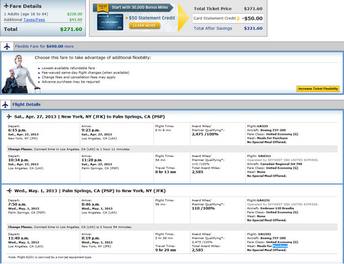Screen dimensions: 344x264
Task: Click the 11:28 p.m. arrival time
Action: tap(92, 160)
